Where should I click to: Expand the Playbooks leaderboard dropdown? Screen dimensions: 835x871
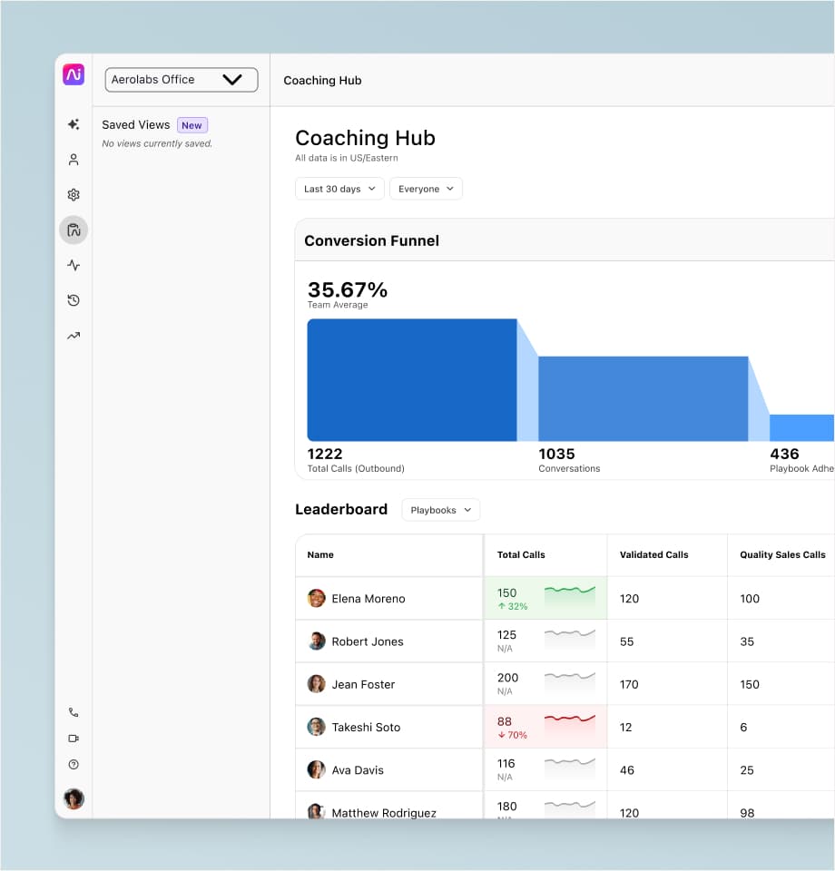click(x=440, y=510)
